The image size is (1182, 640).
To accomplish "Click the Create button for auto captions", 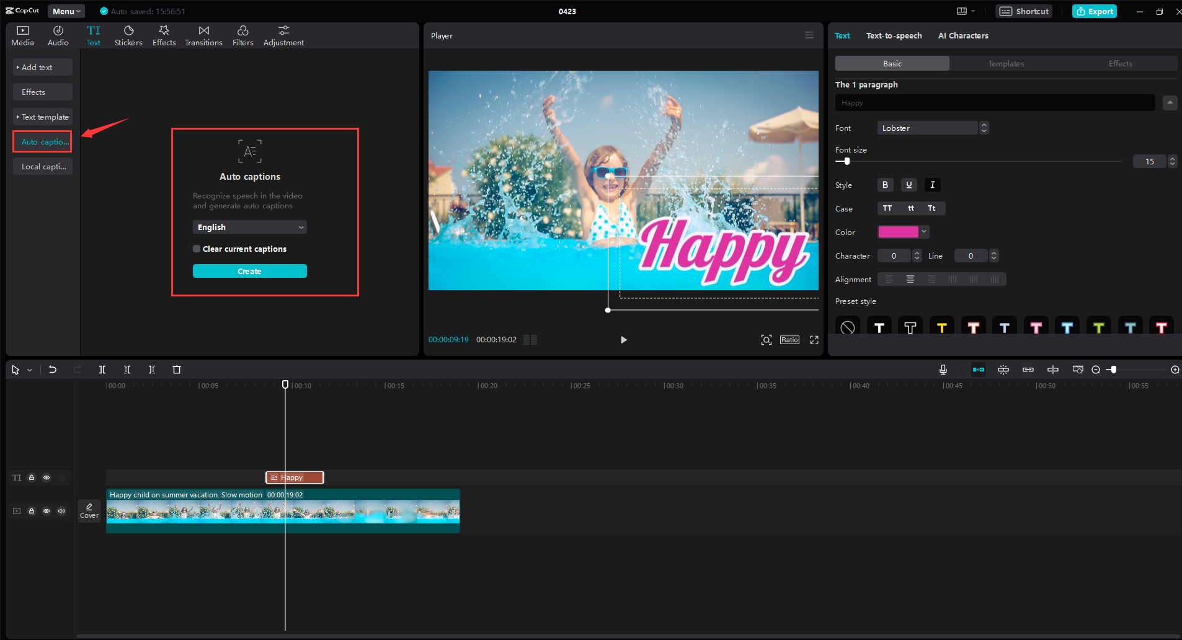I will 249,271.
